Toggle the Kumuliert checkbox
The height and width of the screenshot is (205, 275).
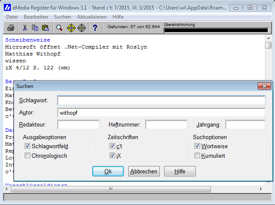[197, 156]
